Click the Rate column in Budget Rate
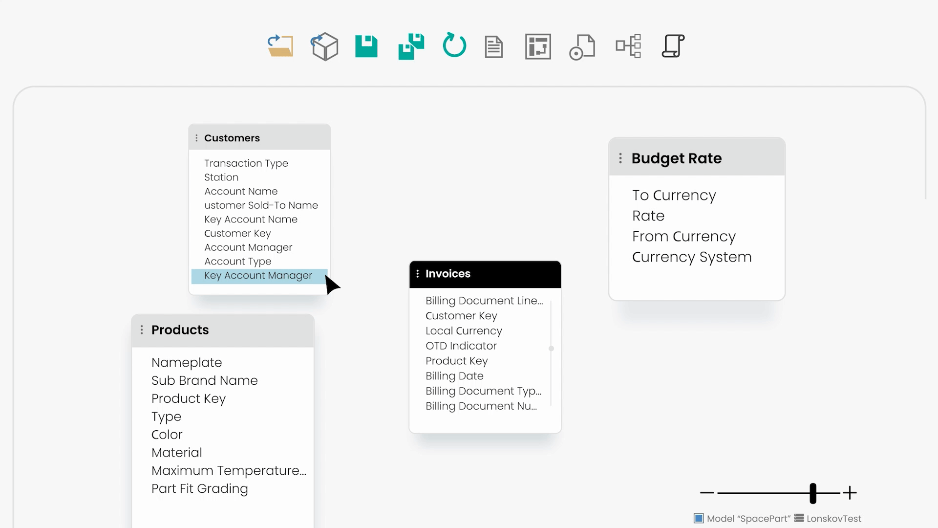 (x=648, y=216)
